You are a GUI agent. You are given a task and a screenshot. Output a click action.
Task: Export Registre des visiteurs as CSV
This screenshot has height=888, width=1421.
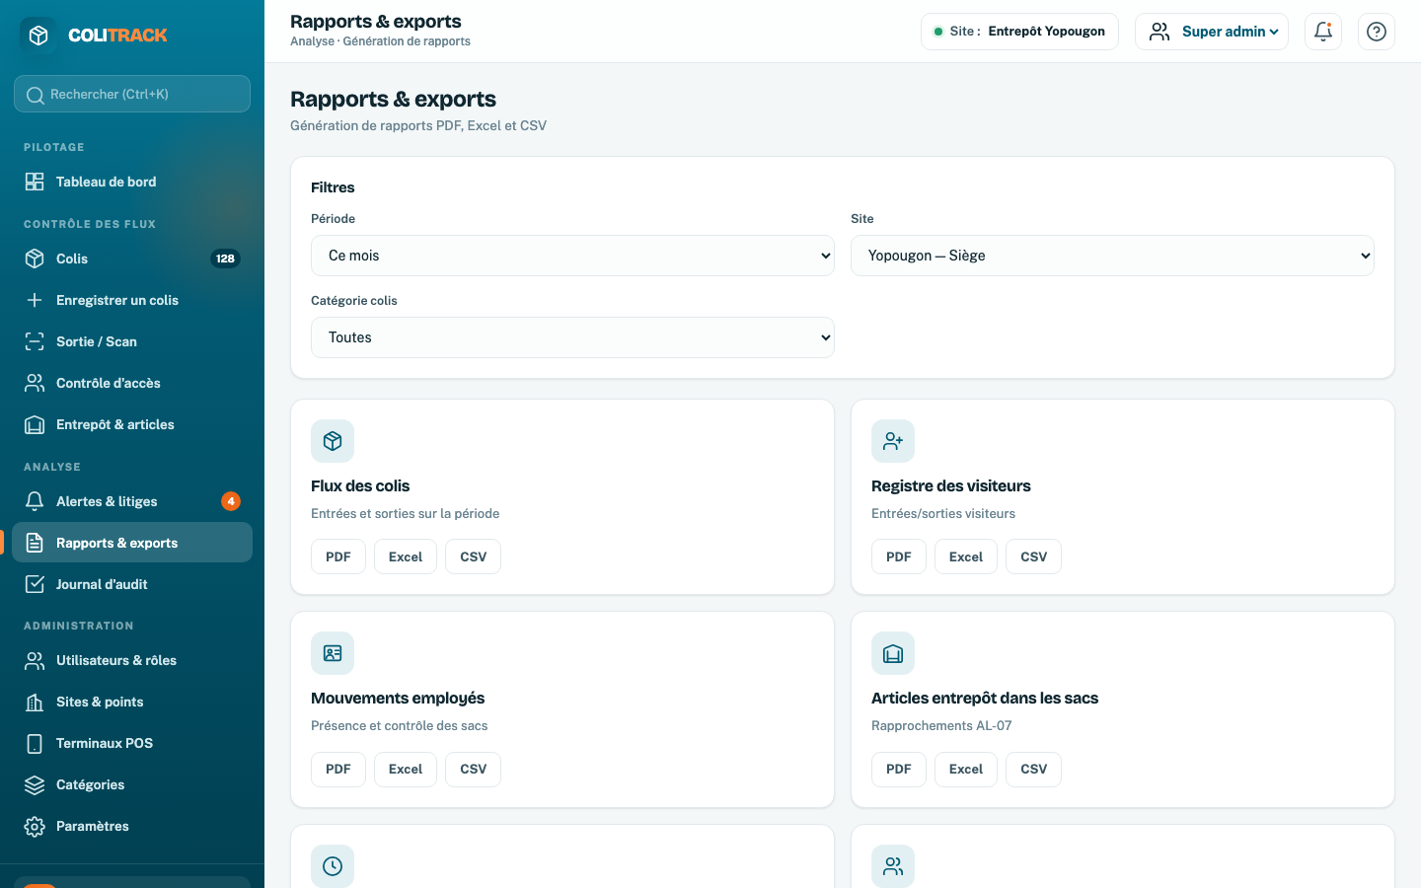coord(1034,556)
